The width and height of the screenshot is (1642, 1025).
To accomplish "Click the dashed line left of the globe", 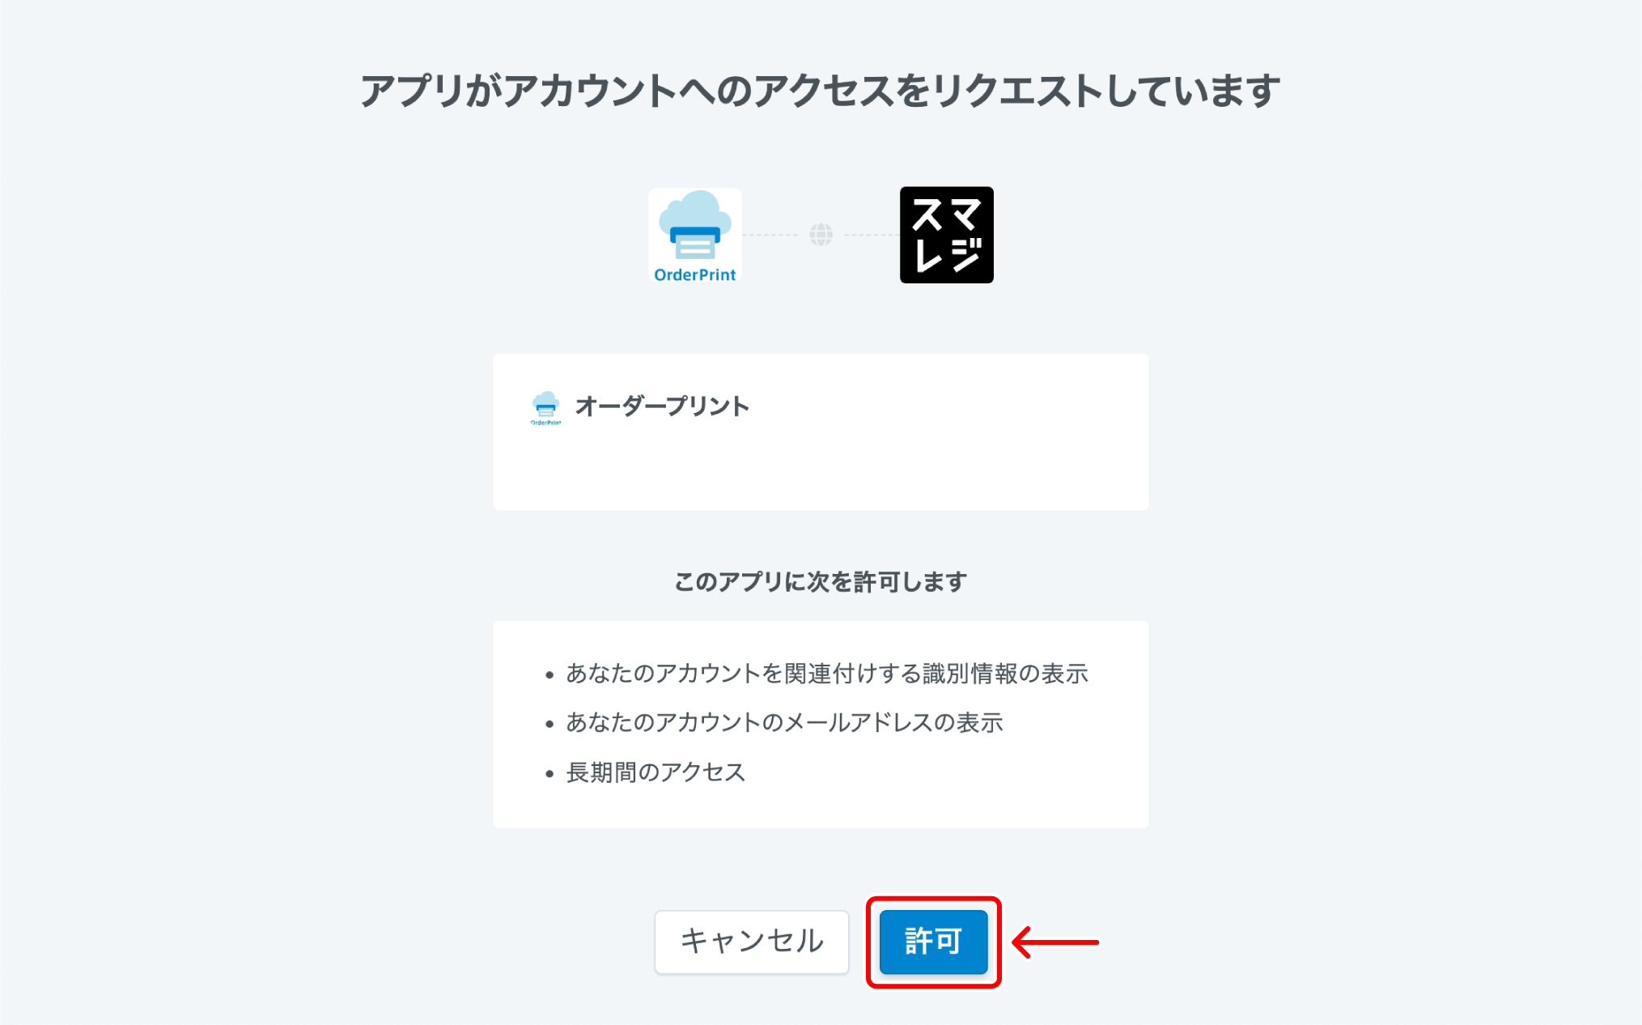I will click(x=770, y=235).
